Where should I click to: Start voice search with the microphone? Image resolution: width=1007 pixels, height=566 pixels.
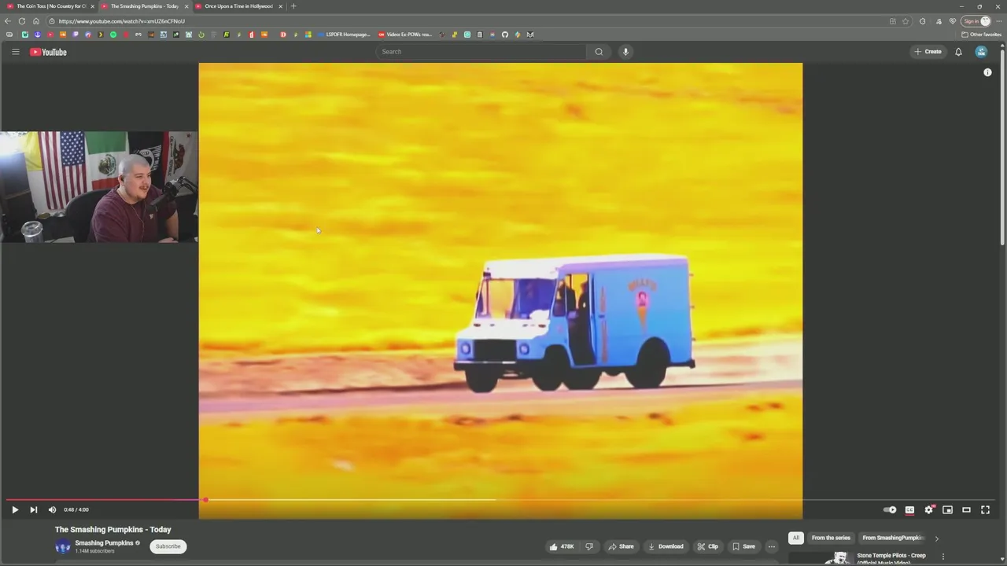[625, 52]
